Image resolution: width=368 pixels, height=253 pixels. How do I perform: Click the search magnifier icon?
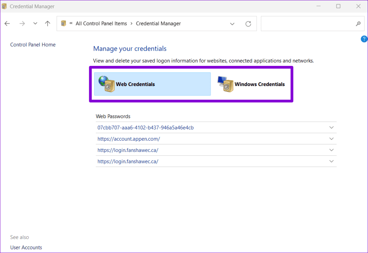coord(358,23)
